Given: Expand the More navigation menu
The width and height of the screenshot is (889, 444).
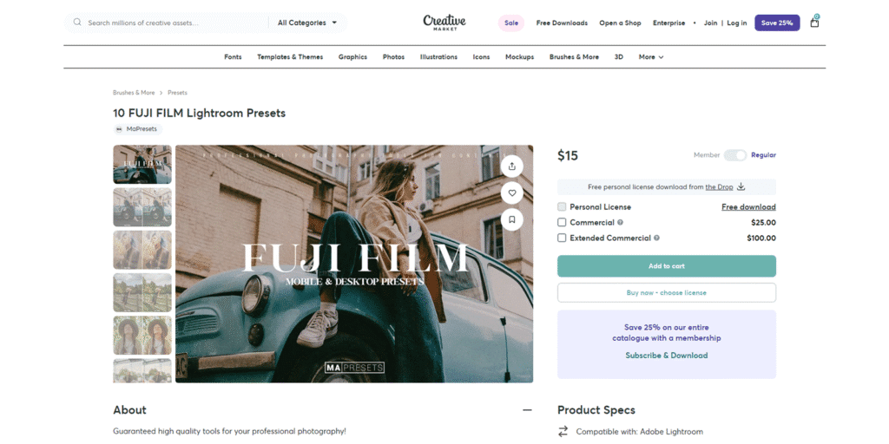Looking at the screenshot, I should coord(651,57).
